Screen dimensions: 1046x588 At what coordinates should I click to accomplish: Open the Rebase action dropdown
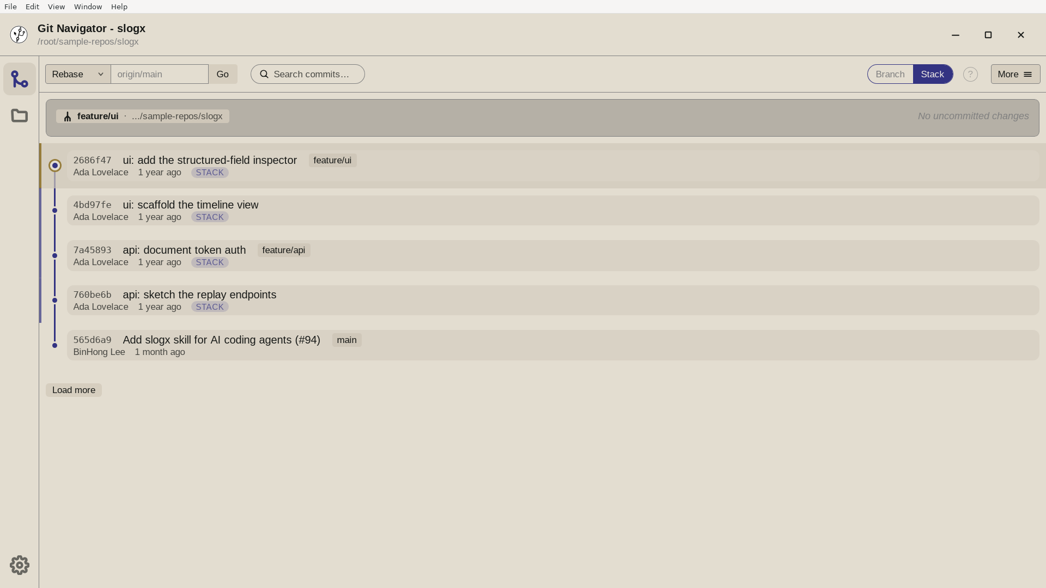[78, 74]
